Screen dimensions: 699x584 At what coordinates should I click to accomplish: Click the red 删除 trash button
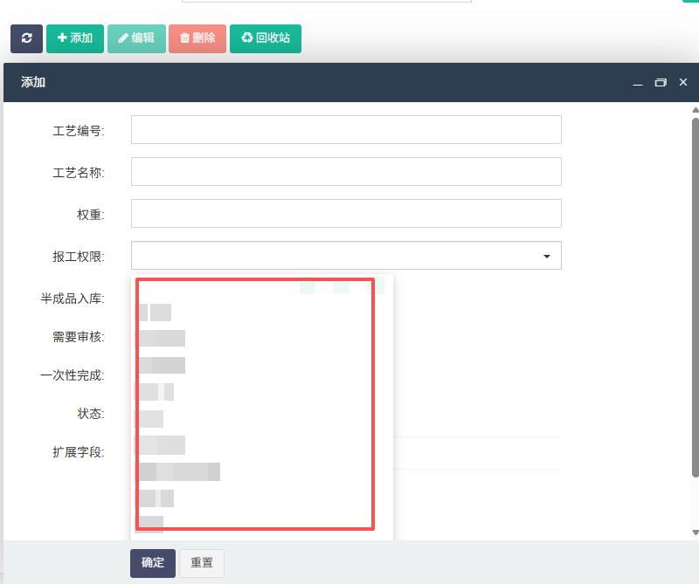coord(197,38)
